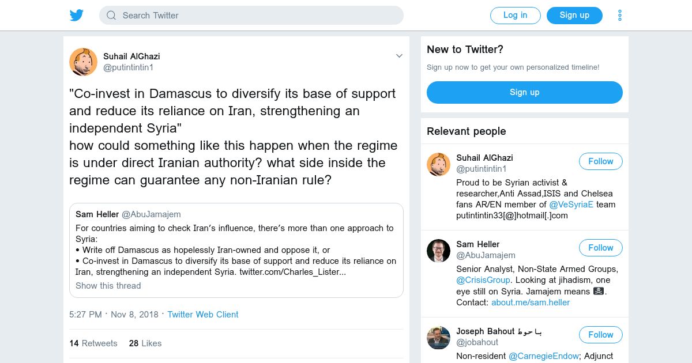View the 28 Likes list
This screenshot has height=363, width=692.
145,343
